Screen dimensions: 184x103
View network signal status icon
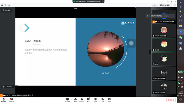click(9, 5)
